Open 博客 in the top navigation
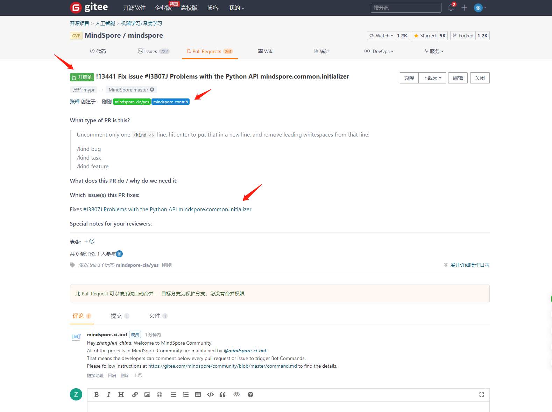This screenshot has width=552, height=412. pos(213,8)
